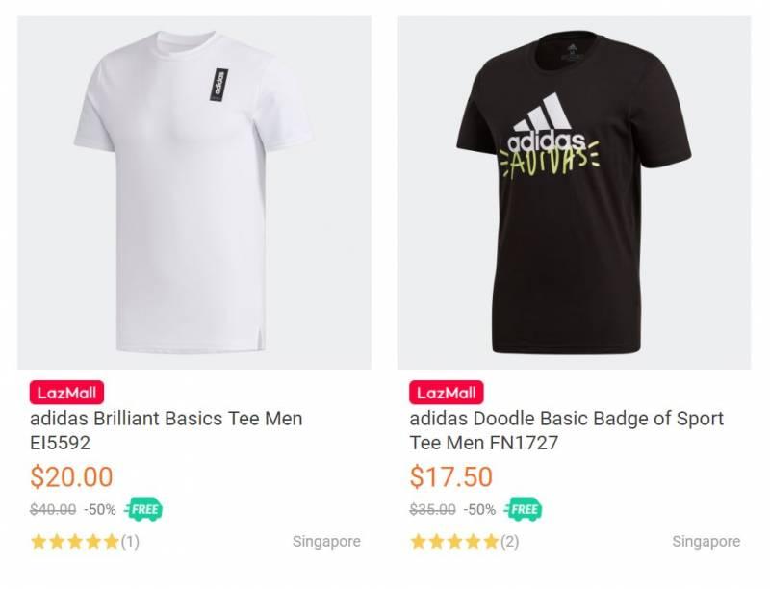Click the $17.50 price
This screenshot has height=589, width=770.
click(x=451, y=476)
